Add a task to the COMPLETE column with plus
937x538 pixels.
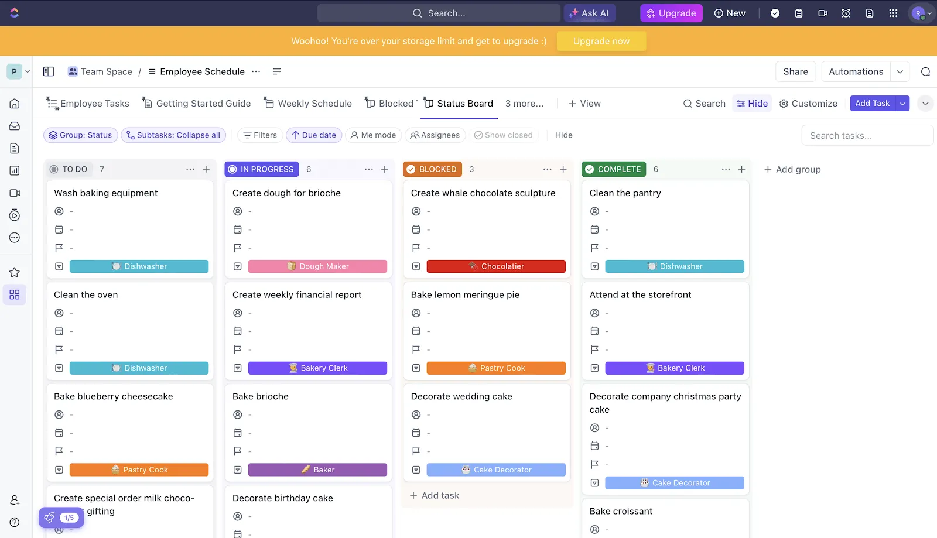click(x=741, y=169)
